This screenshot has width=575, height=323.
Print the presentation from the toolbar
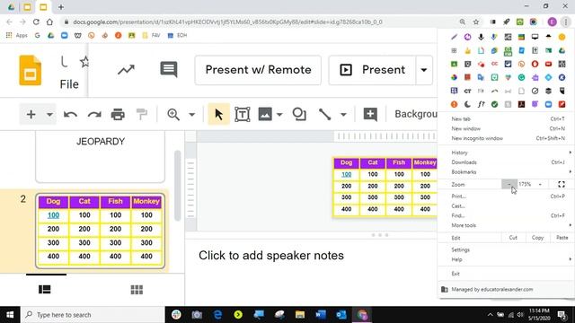(x=118, y=115)
